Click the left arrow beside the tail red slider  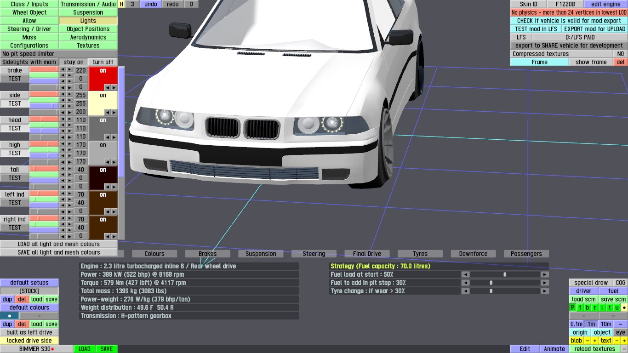click(63, 170)
